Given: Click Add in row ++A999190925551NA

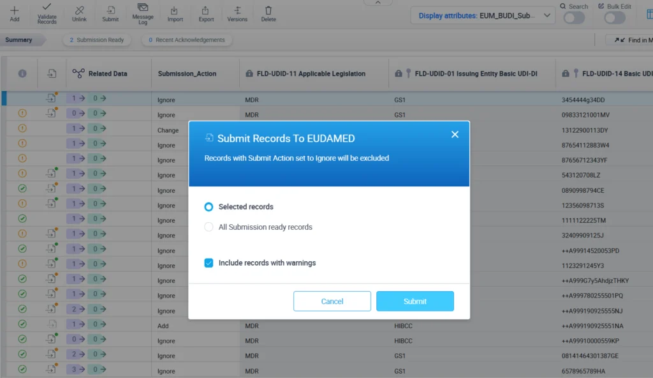Looking at the screenshot, I should [x=163, y=326].
